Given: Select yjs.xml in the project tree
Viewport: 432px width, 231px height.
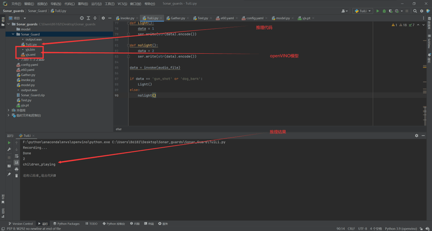Looking at the screenshot, I should (x=30, y=54).
